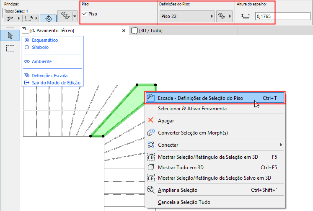Screen dimensions: 313x211
Task: Click the tread settings icon beside quick selection
Action: coord(65,16)
